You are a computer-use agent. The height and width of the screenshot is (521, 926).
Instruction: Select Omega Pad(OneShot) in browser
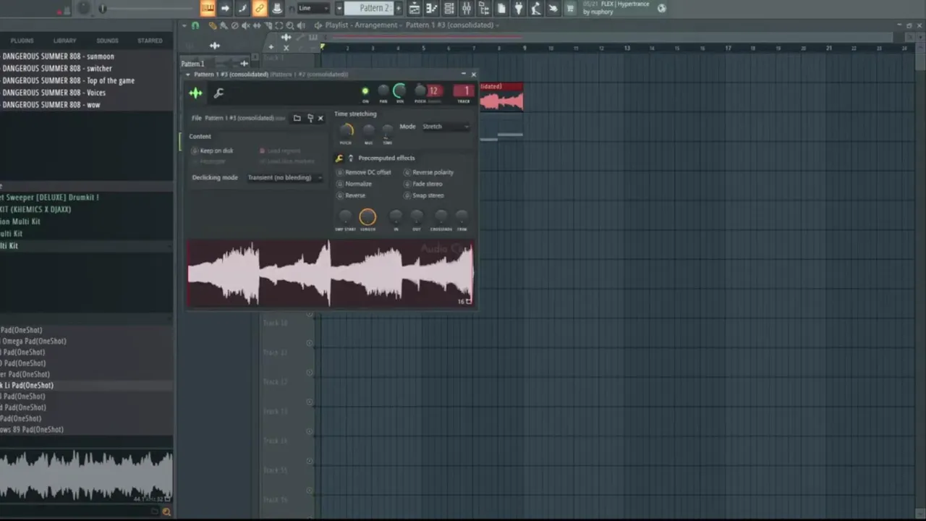click(33, 342)
